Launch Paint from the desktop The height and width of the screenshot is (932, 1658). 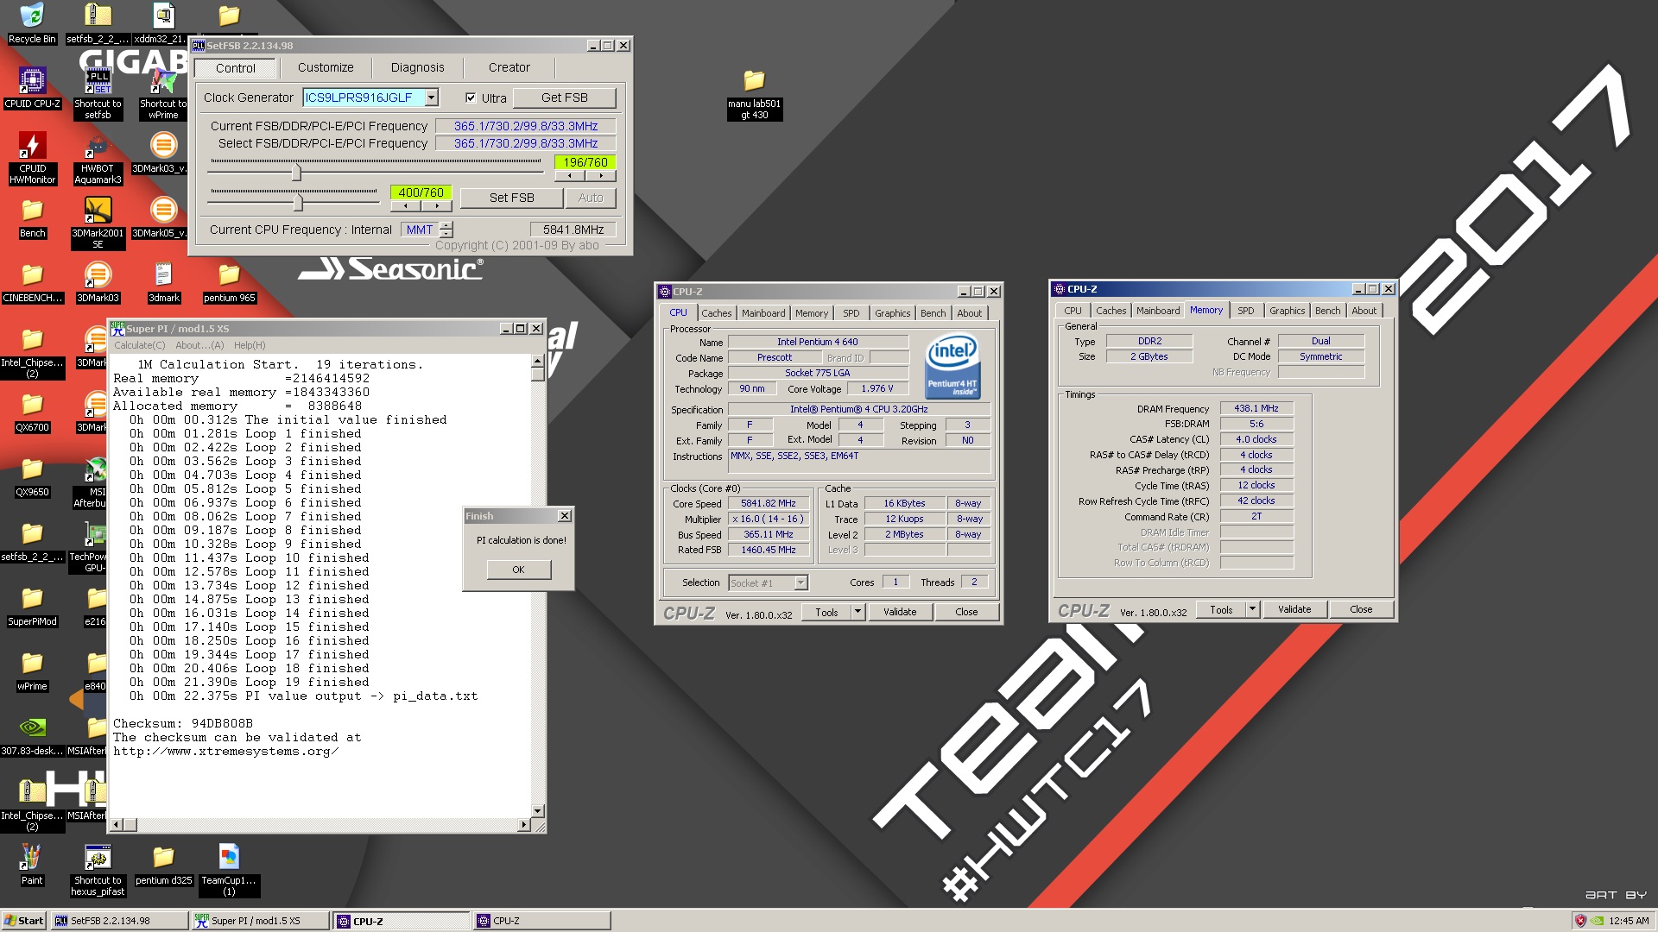(32, 865)
